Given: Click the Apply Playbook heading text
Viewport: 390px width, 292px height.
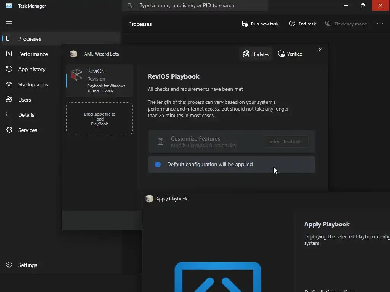Looking at the screenshot, I should pos(327,224).
